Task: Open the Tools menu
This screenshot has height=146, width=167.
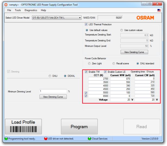Action: (18, 10)
